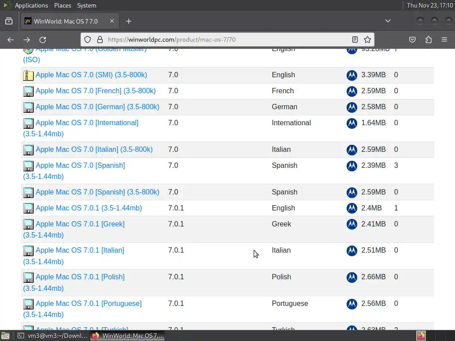Viewport: 455px width, 341px height.
Task: Select the Greek language cell
Action: click(x=281, y=224)
